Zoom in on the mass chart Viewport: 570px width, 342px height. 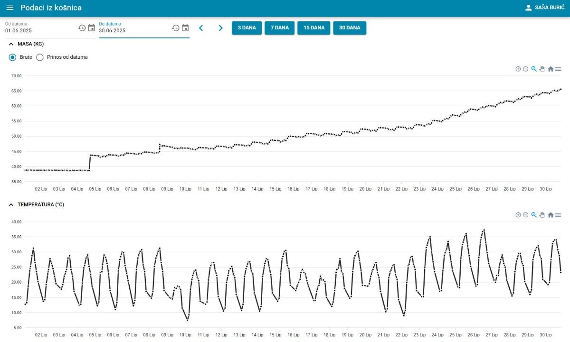(518, 69)
